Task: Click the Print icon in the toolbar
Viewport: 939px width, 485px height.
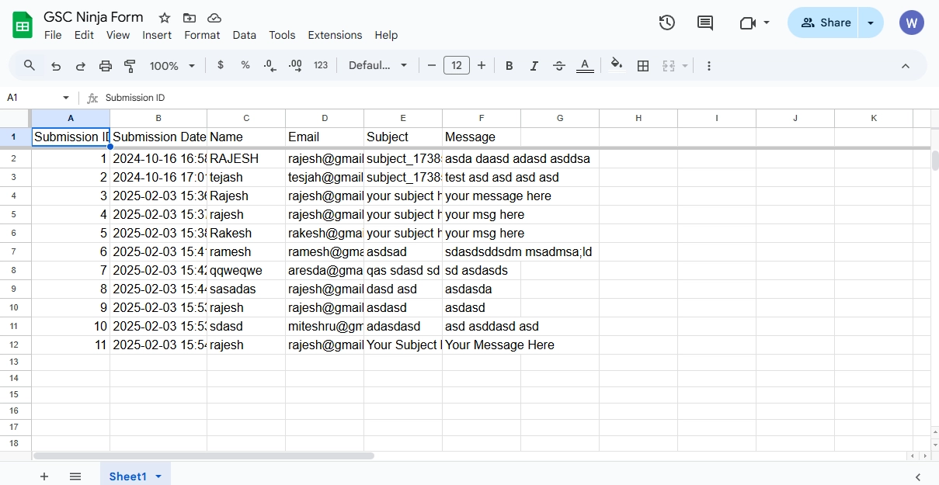Action: click(105, 65)
